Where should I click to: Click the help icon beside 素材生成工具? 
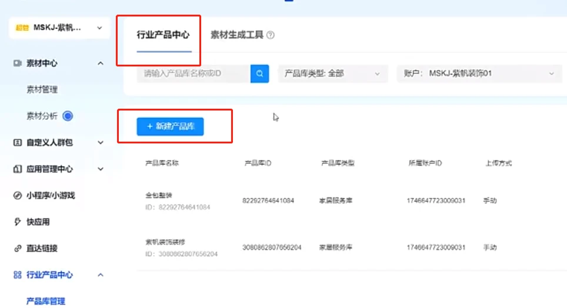tap(271, 35)
